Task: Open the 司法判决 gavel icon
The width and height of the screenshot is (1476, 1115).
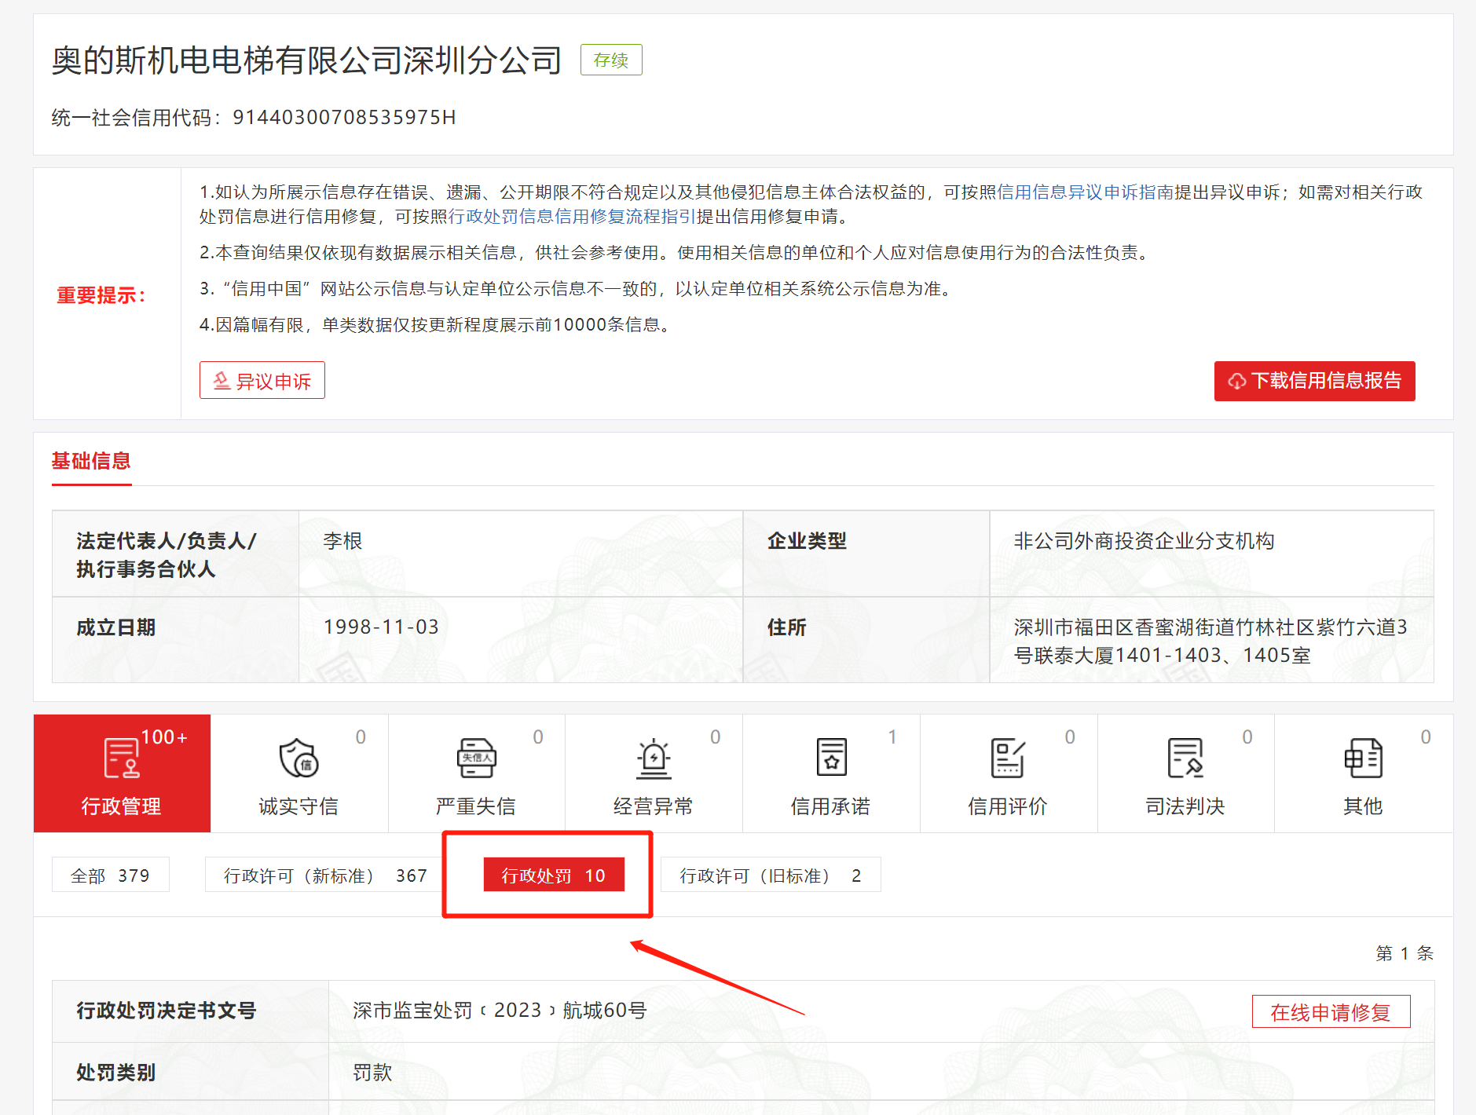Action: pos(1185,759)
